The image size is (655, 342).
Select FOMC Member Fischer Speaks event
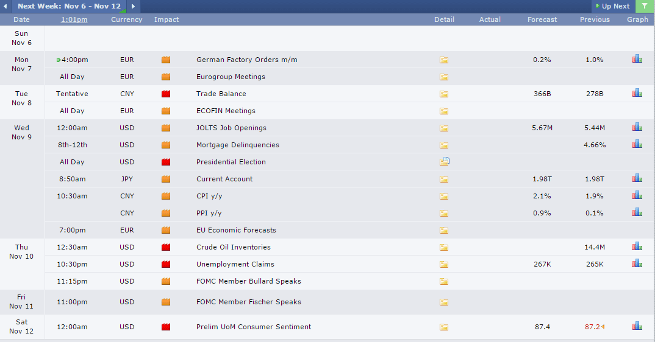(249, 302)
